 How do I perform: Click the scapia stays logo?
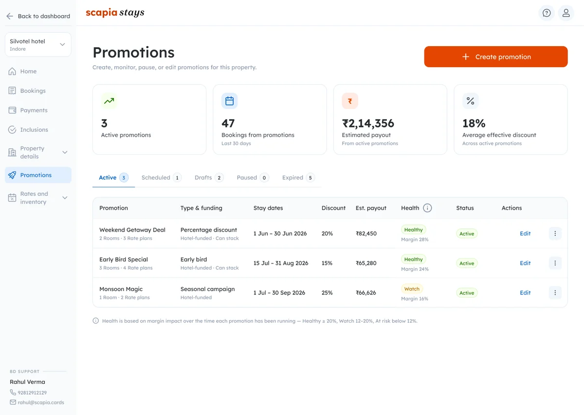(115, 13)
